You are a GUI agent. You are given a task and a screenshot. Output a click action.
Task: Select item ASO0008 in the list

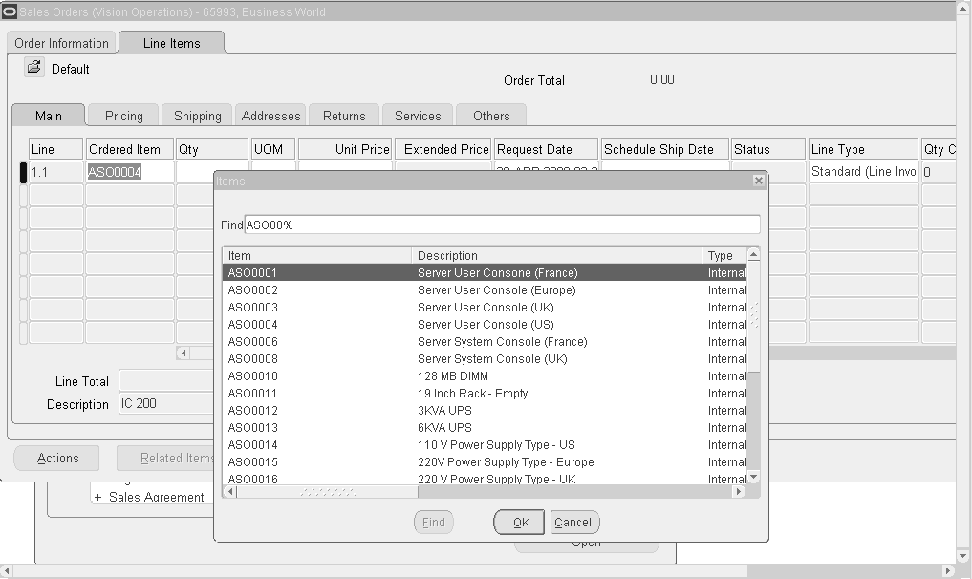click(485, 359)
